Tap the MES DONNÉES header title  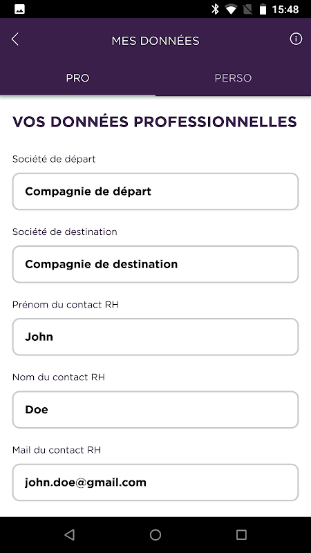(x=155, y=41)
